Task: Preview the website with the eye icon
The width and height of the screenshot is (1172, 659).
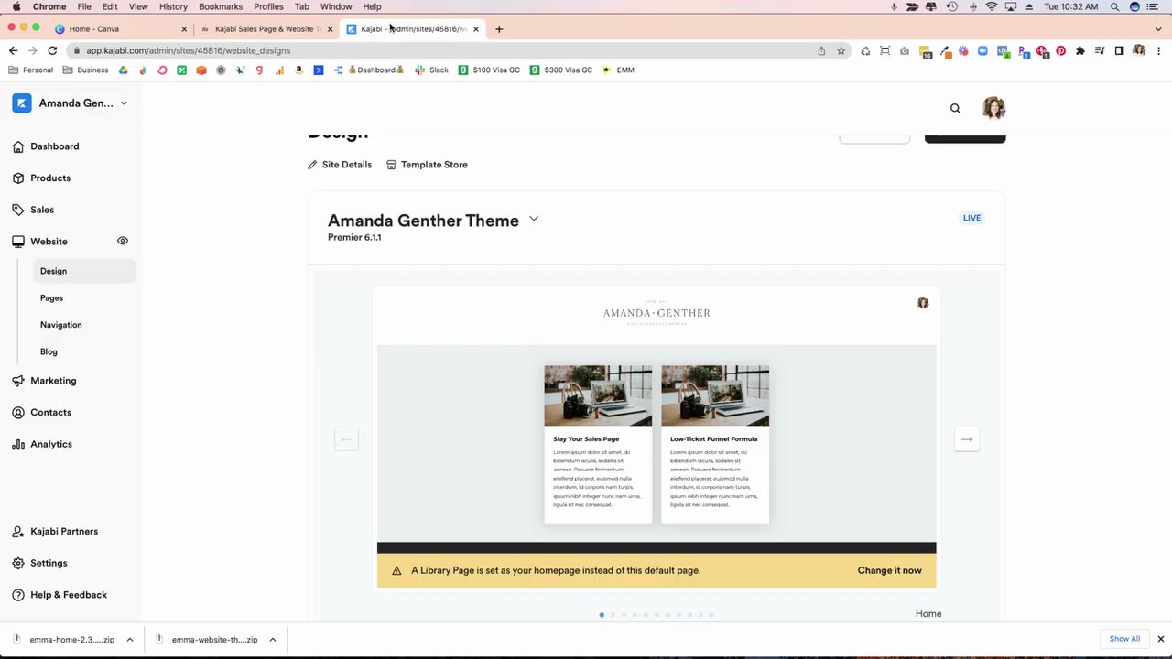Action: [x=123, y=241]
